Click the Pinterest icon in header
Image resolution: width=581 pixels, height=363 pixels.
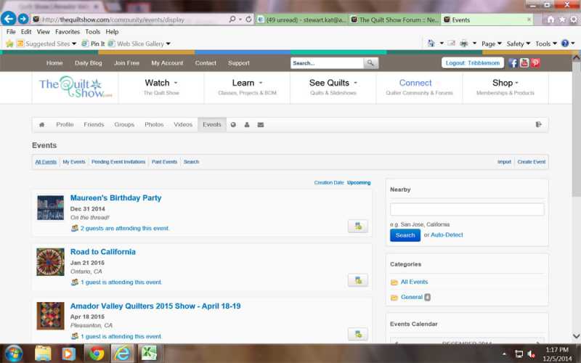click(x=535, y=63)
